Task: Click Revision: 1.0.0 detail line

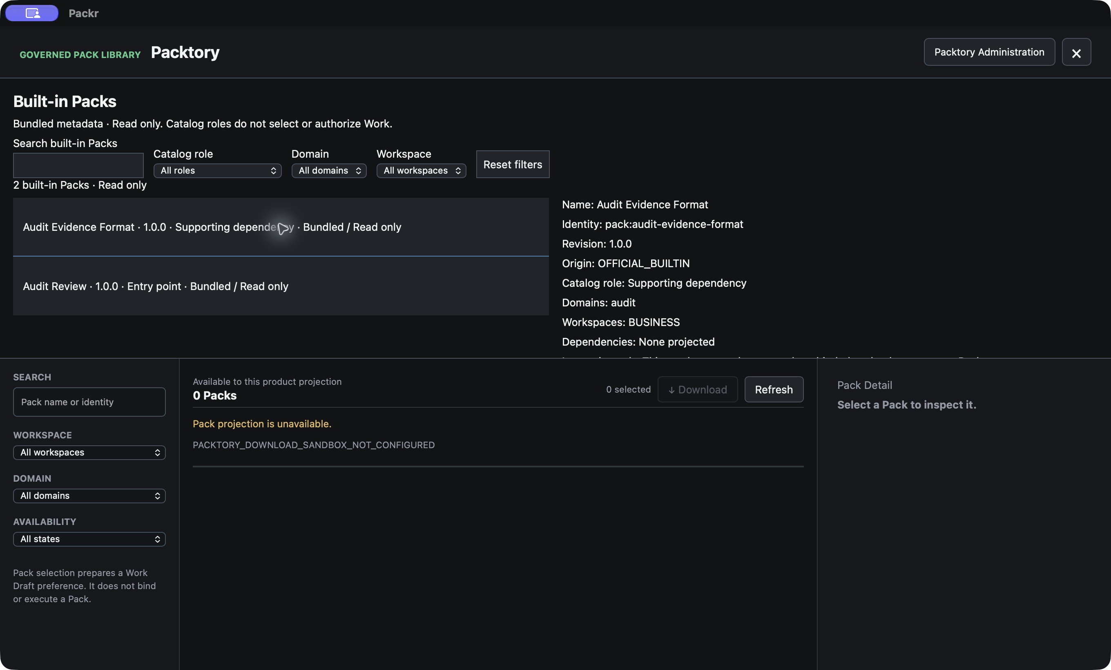Action: click(596, 244)
